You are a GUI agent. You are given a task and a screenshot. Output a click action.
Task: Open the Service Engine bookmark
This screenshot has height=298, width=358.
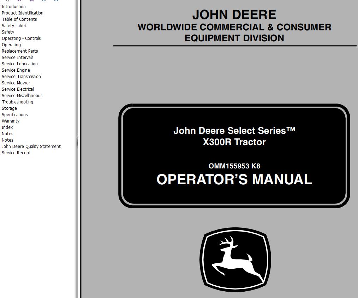click(16, 70)
